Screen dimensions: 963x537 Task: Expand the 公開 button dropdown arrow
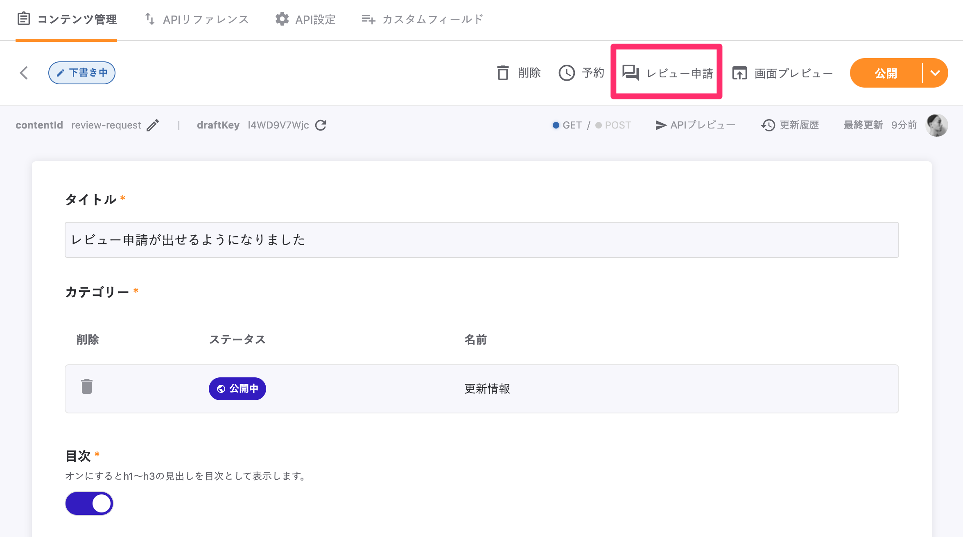[935, 73]
